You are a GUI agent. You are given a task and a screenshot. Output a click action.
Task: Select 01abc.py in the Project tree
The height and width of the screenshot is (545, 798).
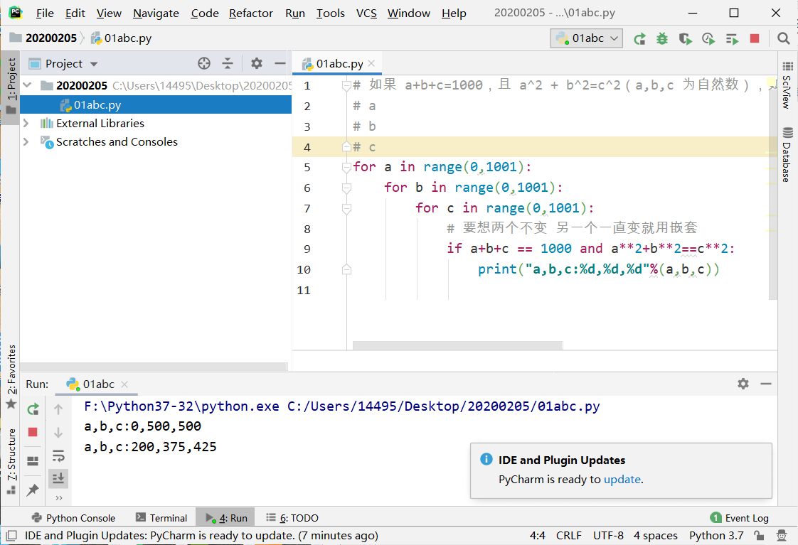point(156,104)
